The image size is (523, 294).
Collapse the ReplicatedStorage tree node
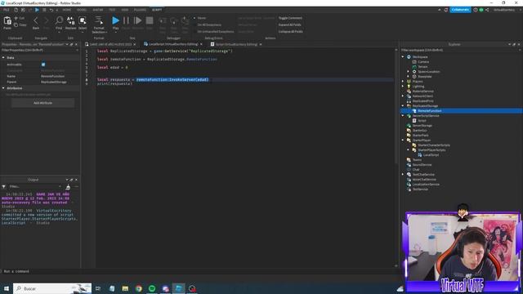[x=403, y=106]
